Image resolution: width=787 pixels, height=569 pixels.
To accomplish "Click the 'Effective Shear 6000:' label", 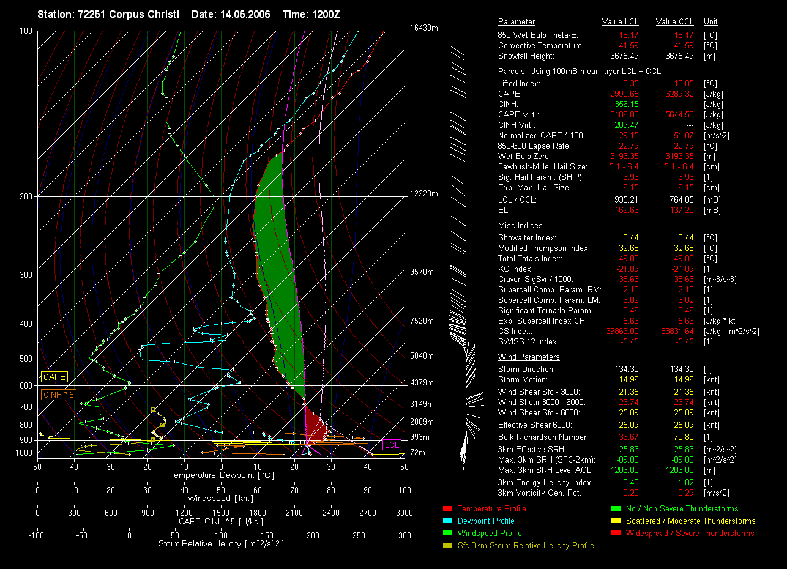I will [x=535, y=425].
